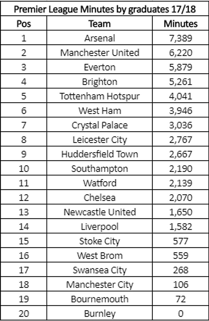Click the Leicester City cell
Screen dimensions: 209x321
pos(100,140)
